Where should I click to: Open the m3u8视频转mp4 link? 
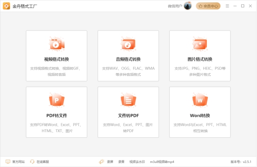click(162, 162)
